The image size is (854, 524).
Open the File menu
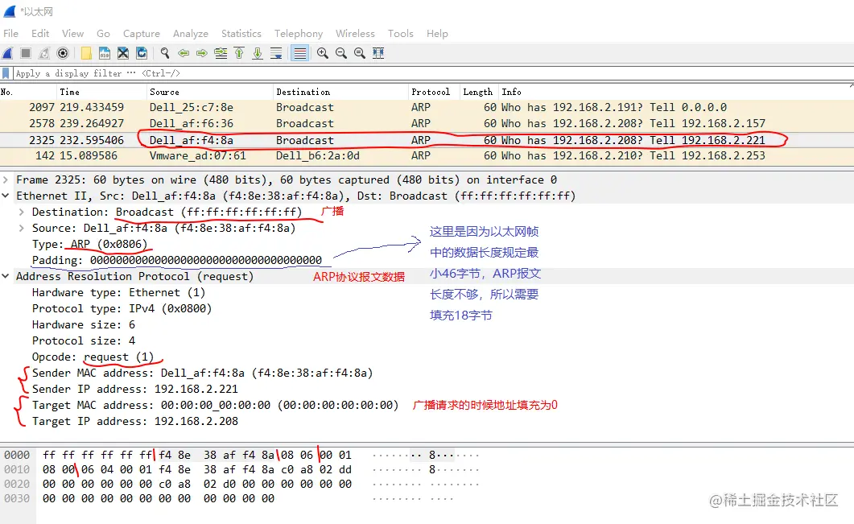(11, 34)
